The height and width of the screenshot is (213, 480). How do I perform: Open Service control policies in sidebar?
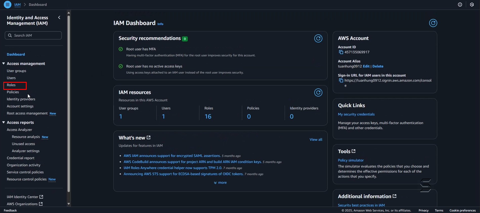(25, 172)
